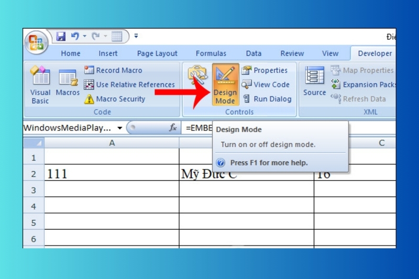Open the Review tab
This screenshot has height=279, width=419.
[x=292, y=53]
